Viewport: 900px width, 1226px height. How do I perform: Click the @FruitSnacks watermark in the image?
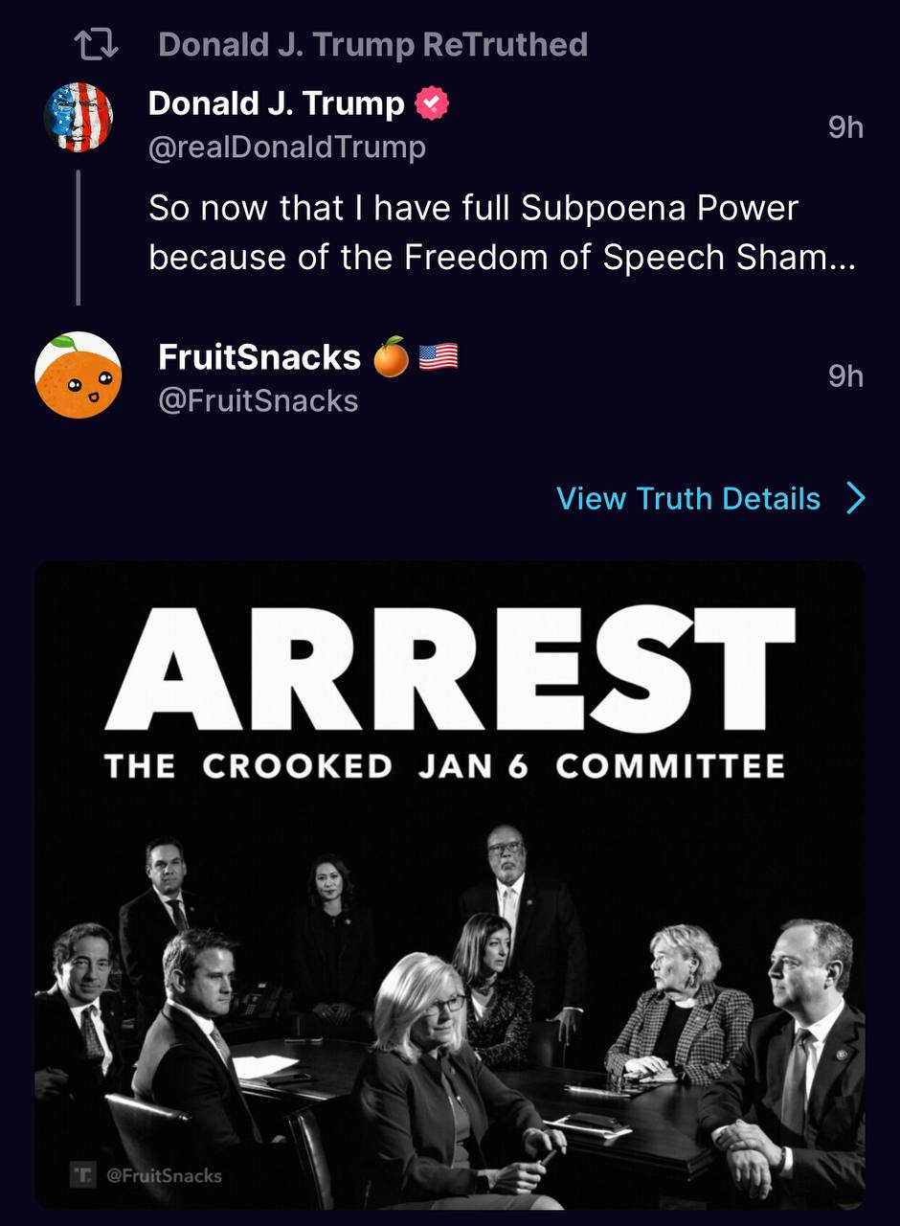pos(164,1175)
